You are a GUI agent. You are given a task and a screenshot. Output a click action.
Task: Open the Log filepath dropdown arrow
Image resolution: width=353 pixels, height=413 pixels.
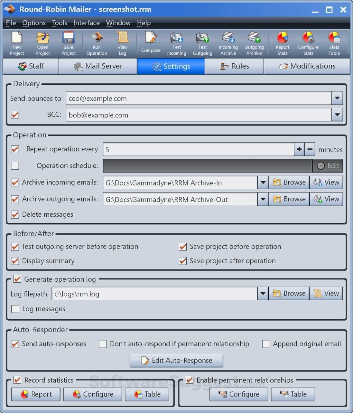(263, 294)
